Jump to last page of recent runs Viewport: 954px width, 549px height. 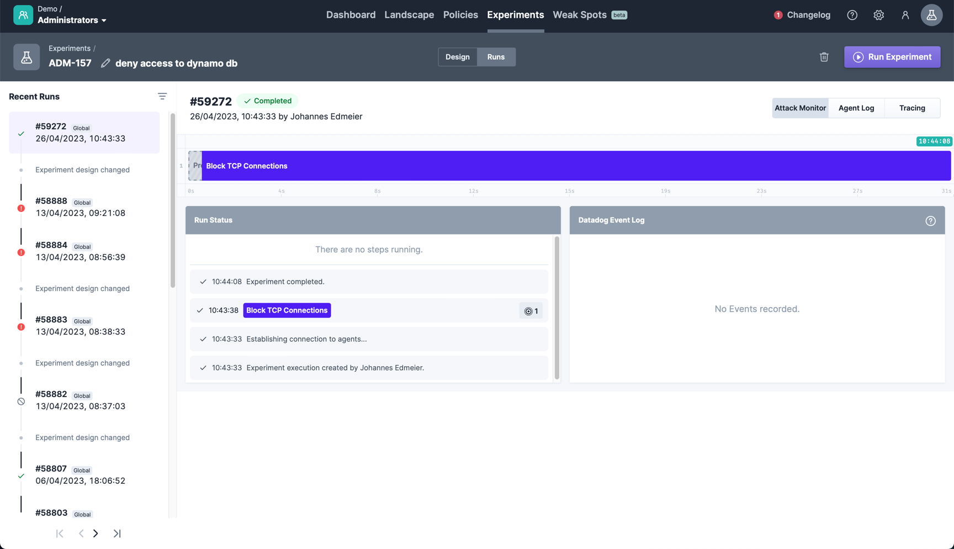click(x=117, y=534)
